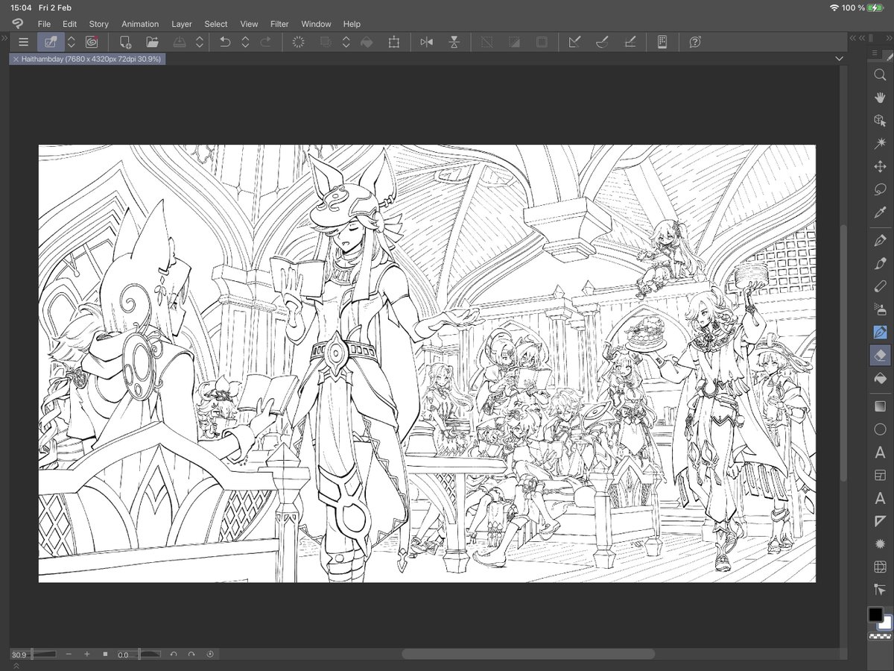
Task: Select the mesh grid tool
Action: click(x=879, y=567)
